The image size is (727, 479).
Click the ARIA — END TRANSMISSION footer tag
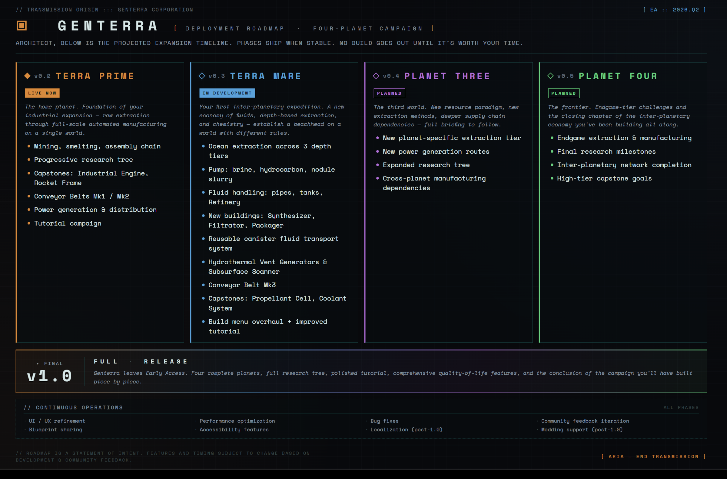[654, 456]
